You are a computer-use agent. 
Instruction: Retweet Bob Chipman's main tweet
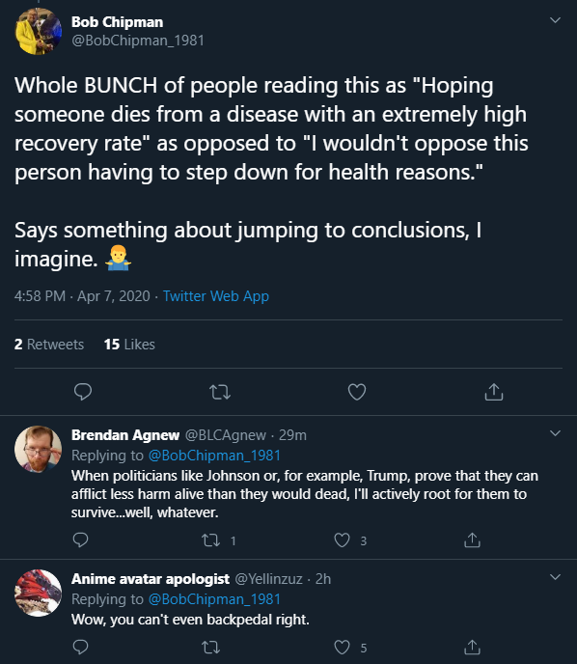click(220, 392)
